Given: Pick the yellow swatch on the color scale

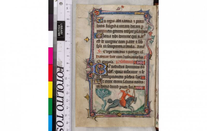Looking at the screenshot, I should (50, 89).
